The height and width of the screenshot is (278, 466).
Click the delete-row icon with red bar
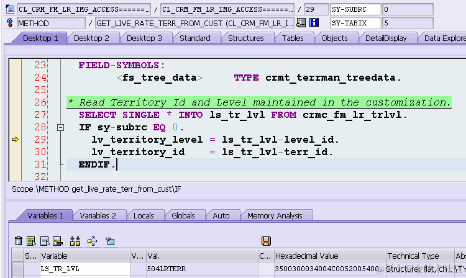coord(58,241)
